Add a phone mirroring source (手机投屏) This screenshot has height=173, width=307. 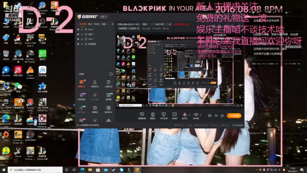point(163,116)
